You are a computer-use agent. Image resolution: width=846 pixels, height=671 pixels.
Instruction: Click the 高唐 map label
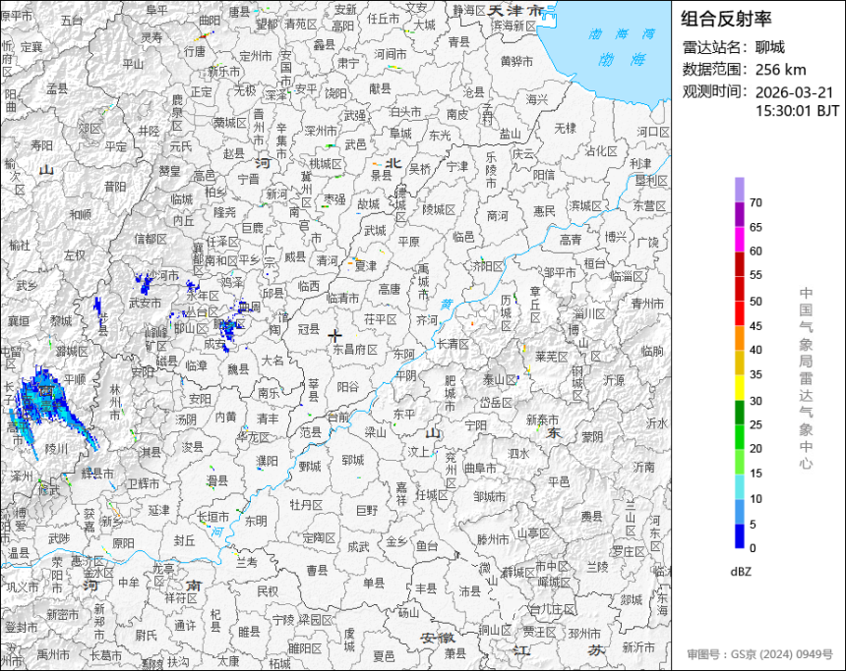[389, 290]
